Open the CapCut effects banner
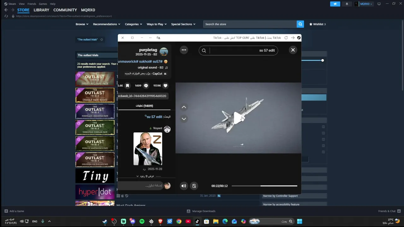The width and height of the screenshot is (404, 227). point(146,73)
